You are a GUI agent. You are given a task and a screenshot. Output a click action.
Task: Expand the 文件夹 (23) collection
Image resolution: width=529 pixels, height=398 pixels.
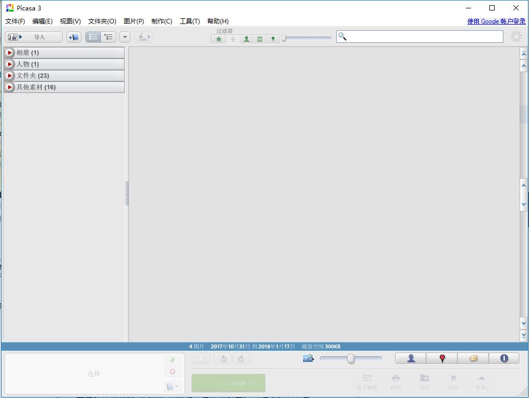click(9, 76)
